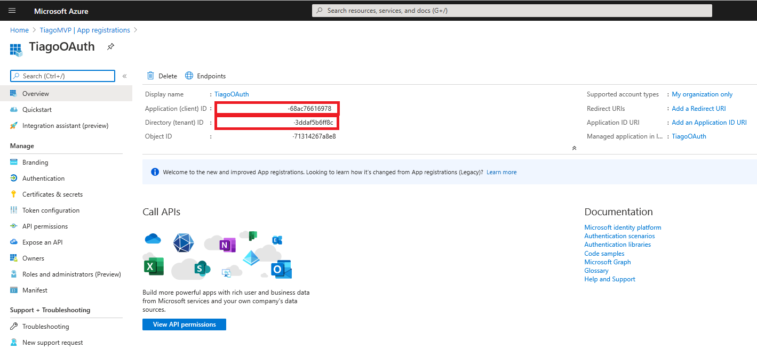Viewport: 757px width, 349px height.
Task: Open Certificates & secrets key icon
Action: coord(14,194)
